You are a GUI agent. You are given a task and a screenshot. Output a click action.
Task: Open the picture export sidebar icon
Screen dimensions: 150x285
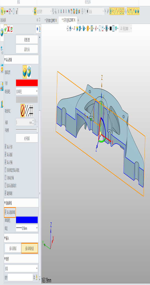2,86
